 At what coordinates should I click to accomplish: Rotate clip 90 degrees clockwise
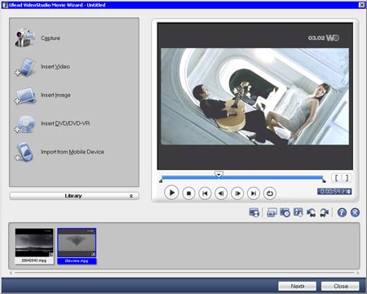[325, 212]
